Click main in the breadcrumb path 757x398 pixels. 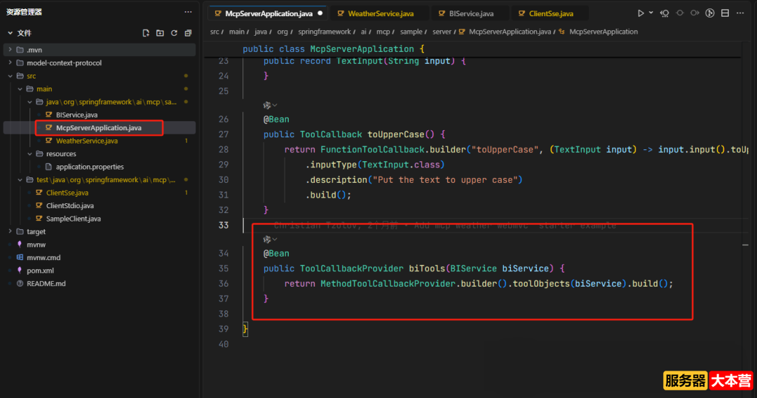(x=237, y=32)
